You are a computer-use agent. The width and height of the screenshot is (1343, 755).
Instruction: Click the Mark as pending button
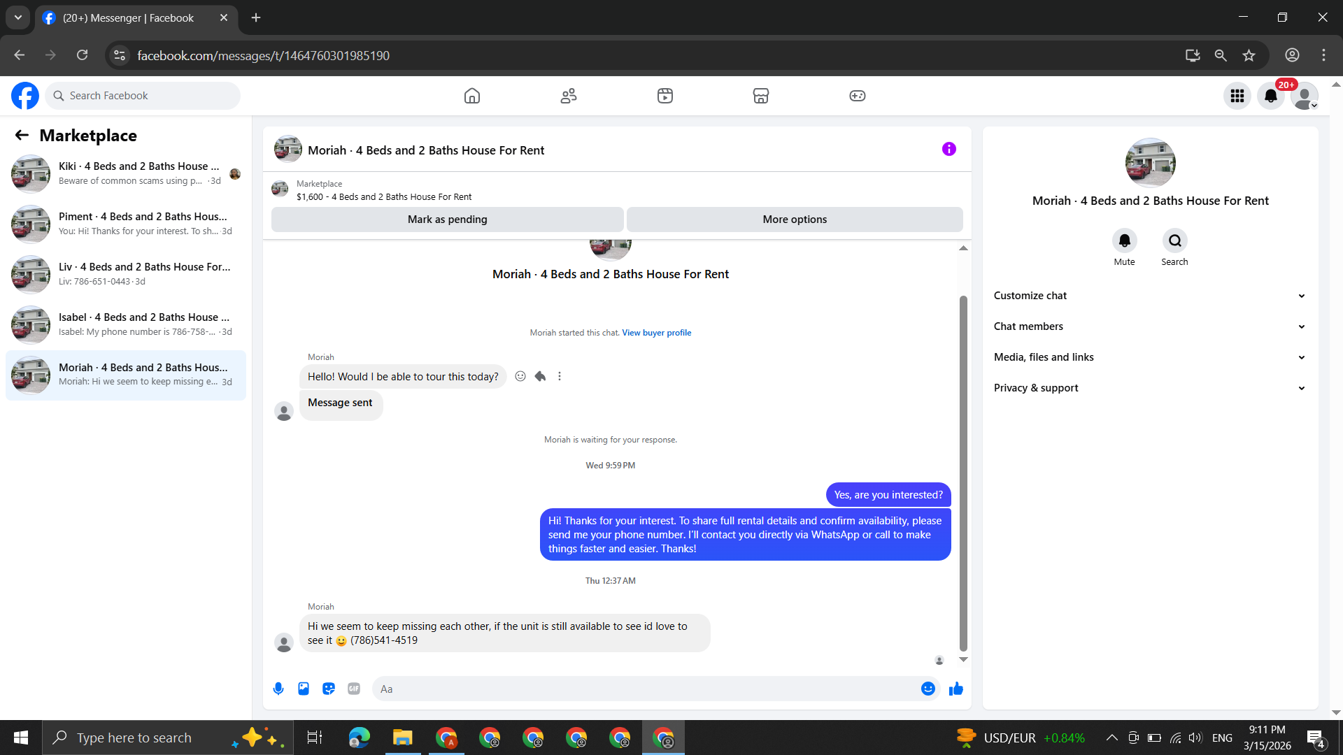448,220
